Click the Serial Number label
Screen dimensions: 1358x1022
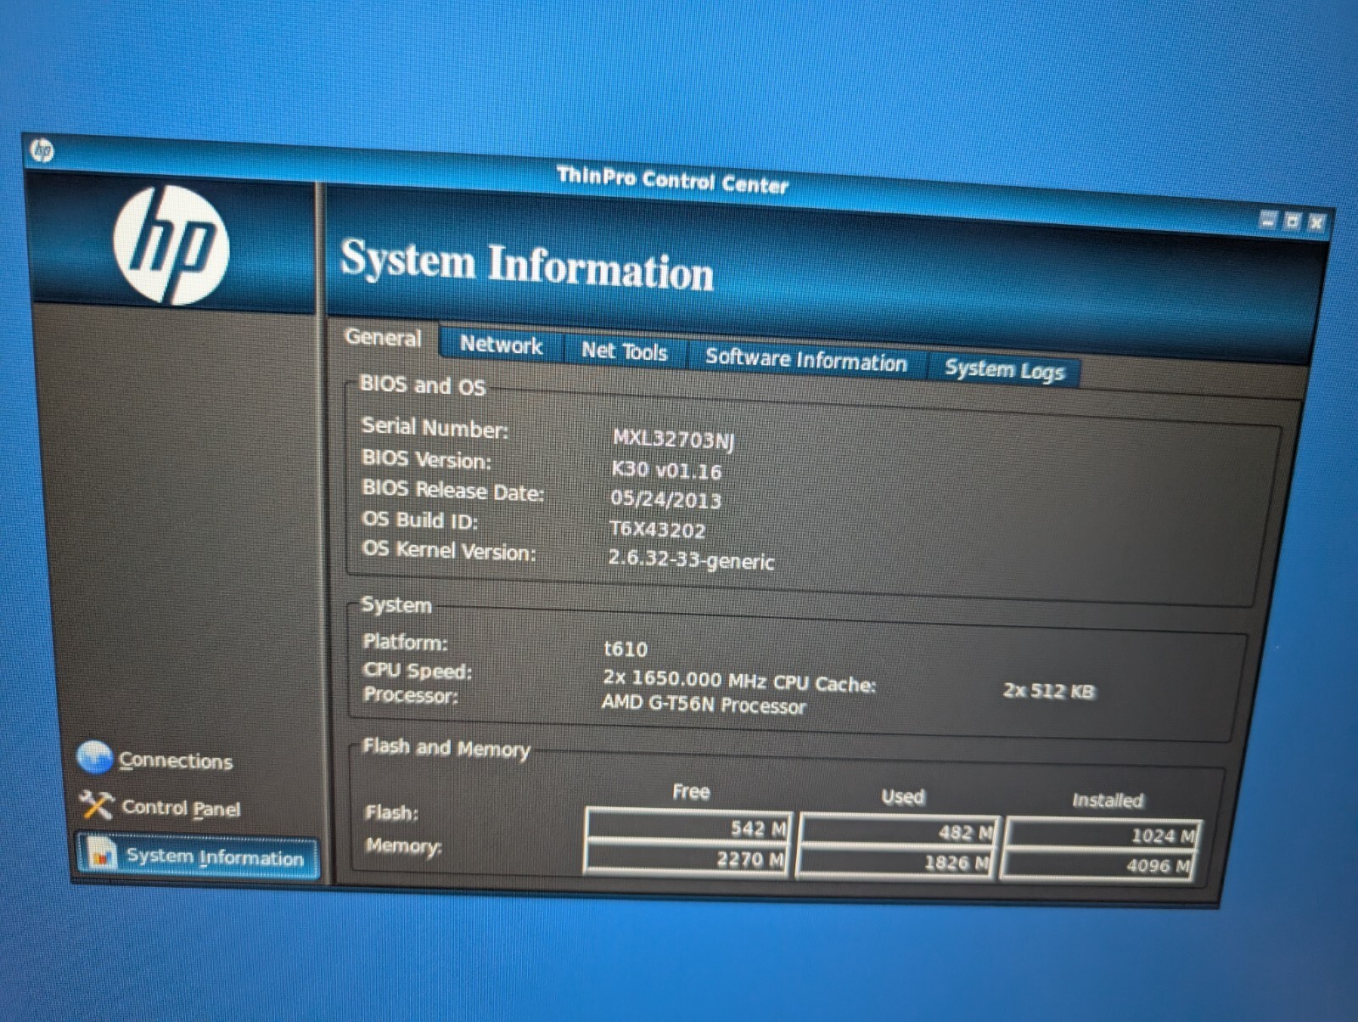[435, 427]
